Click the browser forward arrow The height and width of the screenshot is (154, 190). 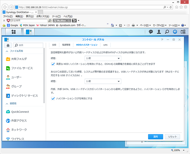tap(11, 7)
